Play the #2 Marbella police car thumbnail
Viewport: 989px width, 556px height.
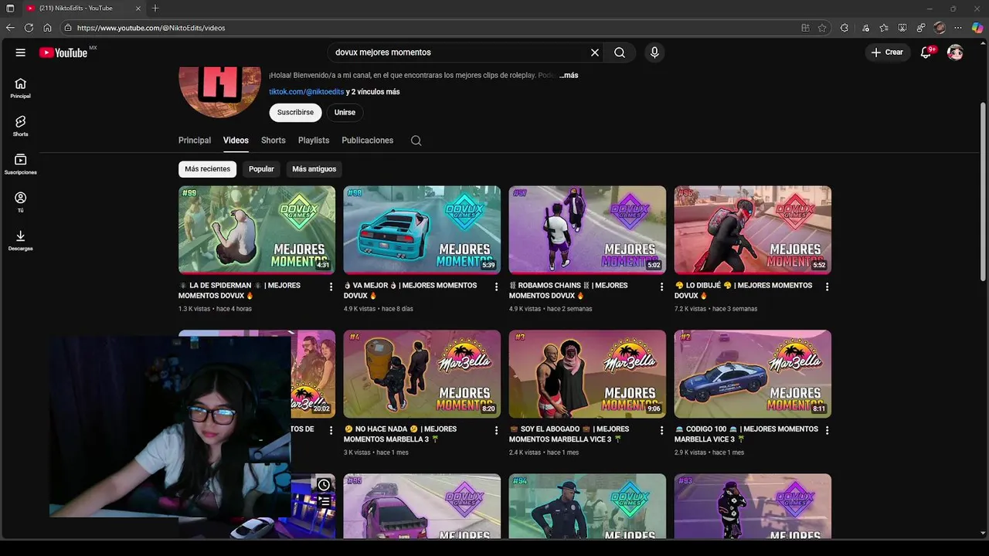click(753, 374)
